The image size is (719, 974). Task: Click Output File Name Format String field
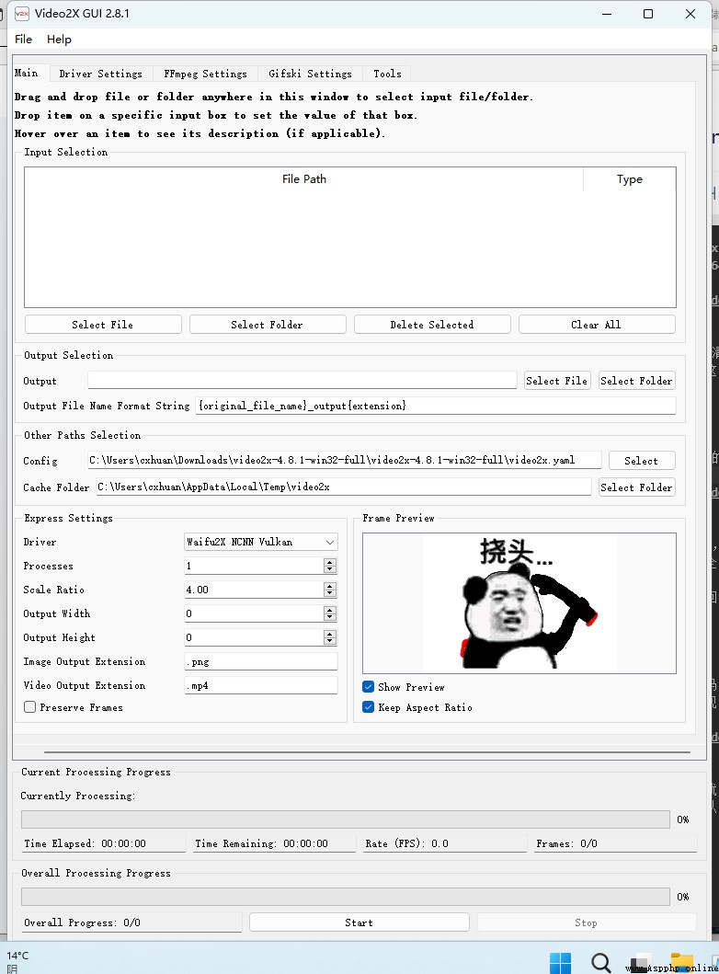pyautogui.click(x=436, y=406)
